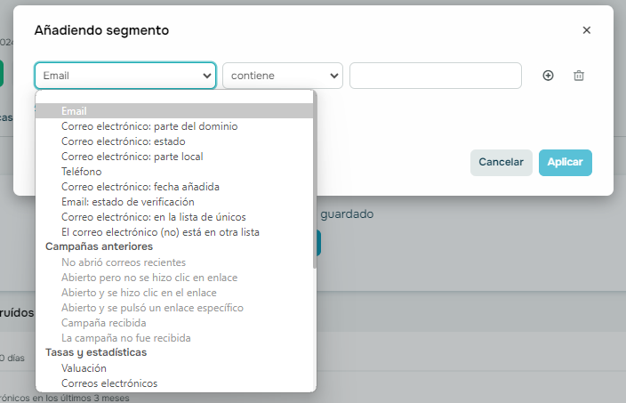626x403 pixels.
Task: Click the dropdown list scrollbar
Action: (x=315, y=180)
